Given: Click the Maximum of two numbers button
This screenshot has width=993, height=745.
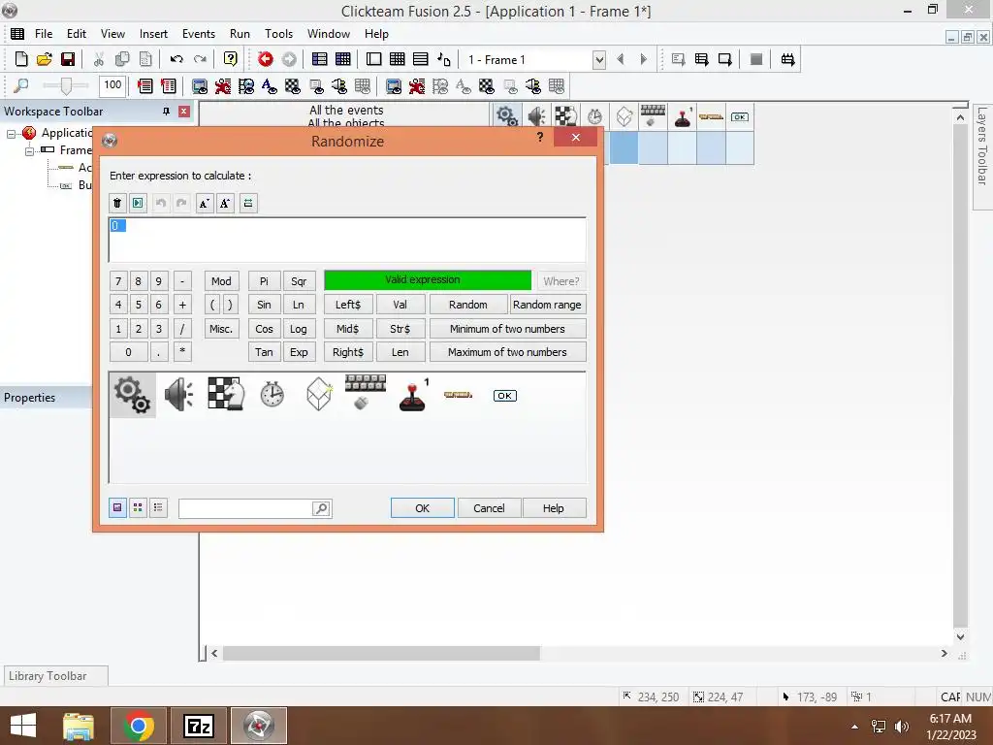Looking at the screenshot, I should pyautogui.click(x=507, y=352).
